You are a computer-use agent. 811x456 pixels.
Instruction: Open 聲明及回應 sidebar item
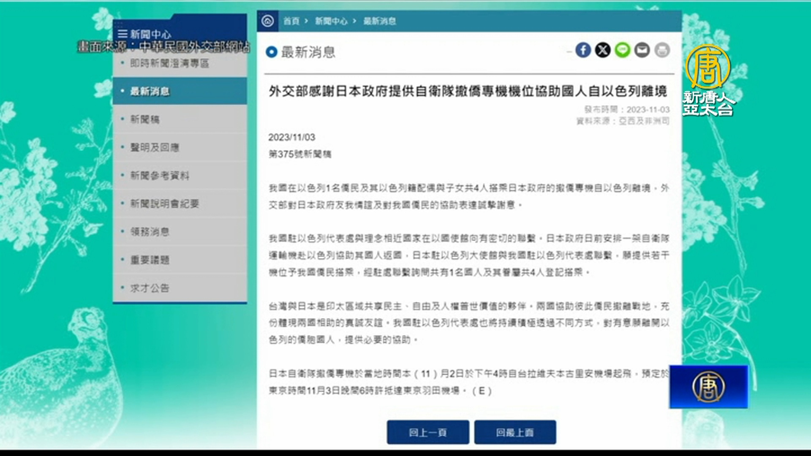pyautogui.click(x=155, y=147)
